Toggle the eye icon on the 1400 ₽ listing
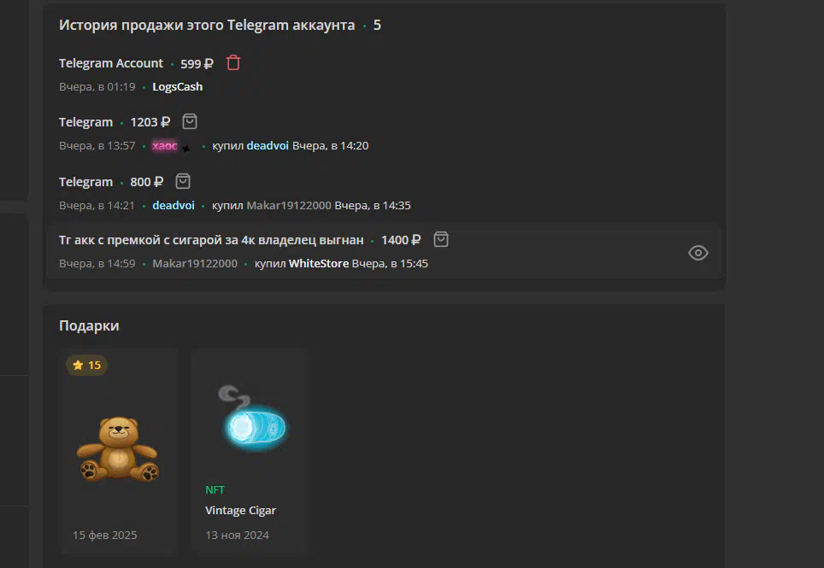This screenshot has width=824, height=568. (x=697, y=253)
